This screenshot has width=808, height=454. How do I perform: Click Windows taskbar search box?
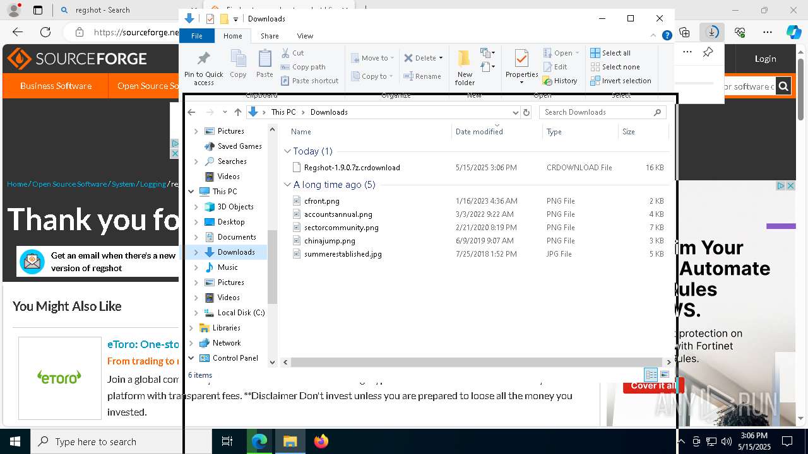(121, 441)
